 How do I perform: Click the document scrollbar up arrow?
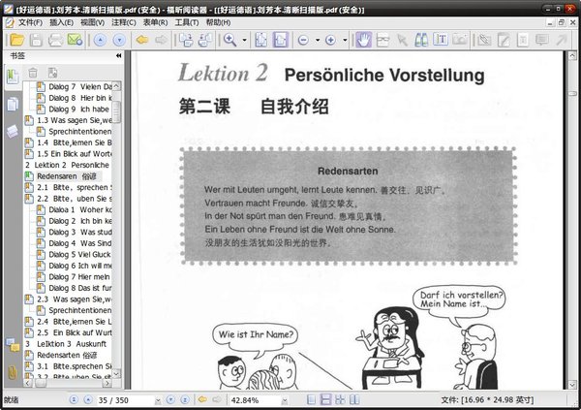[x=572, y=56]
